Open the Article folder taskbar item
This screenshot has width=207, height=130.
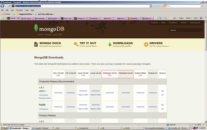tap(133, 128)
